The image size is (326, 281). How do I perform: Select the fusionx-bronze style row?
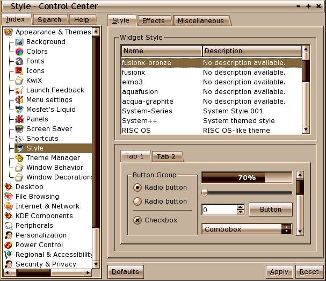coord(211,63)
